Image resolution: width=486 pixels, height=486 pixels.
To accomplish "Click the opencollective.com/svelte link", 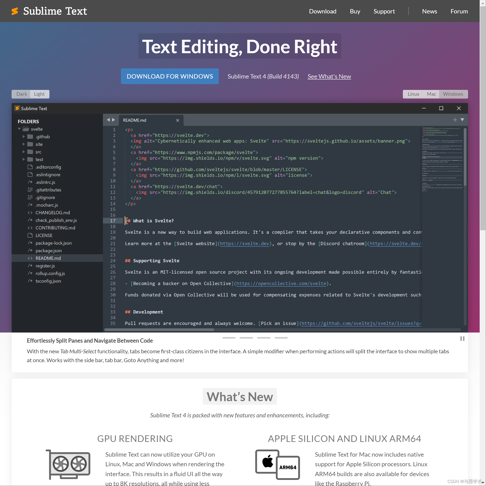I will 281,283.
